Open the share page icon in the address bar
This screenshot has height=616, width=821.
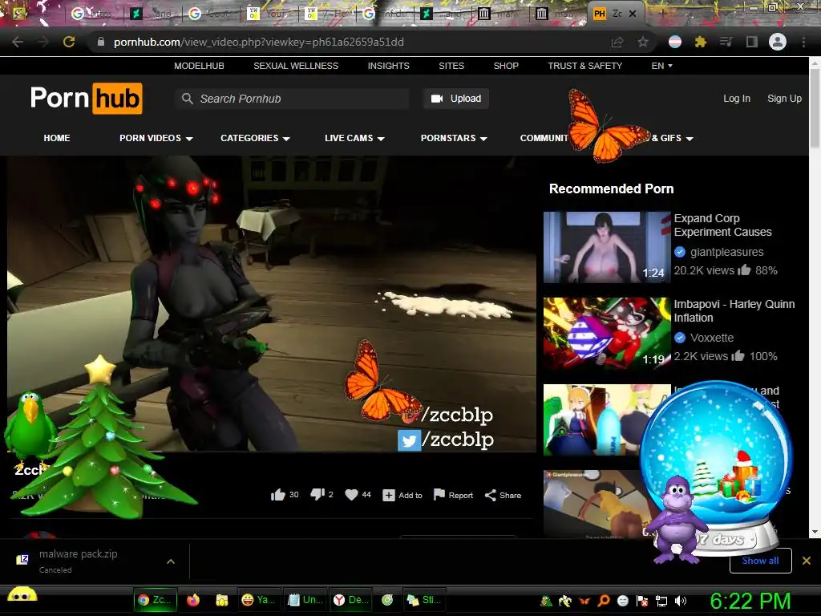(x=617, y=42)
